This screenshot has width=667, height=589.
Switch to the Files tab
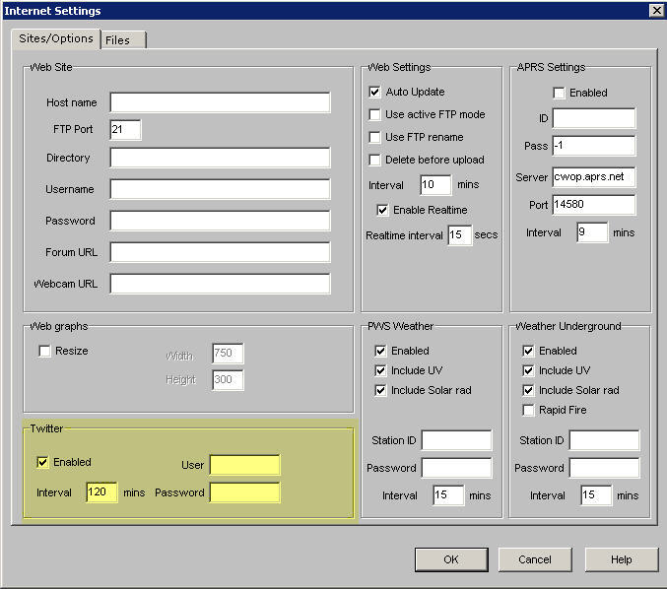pos(117,40)
